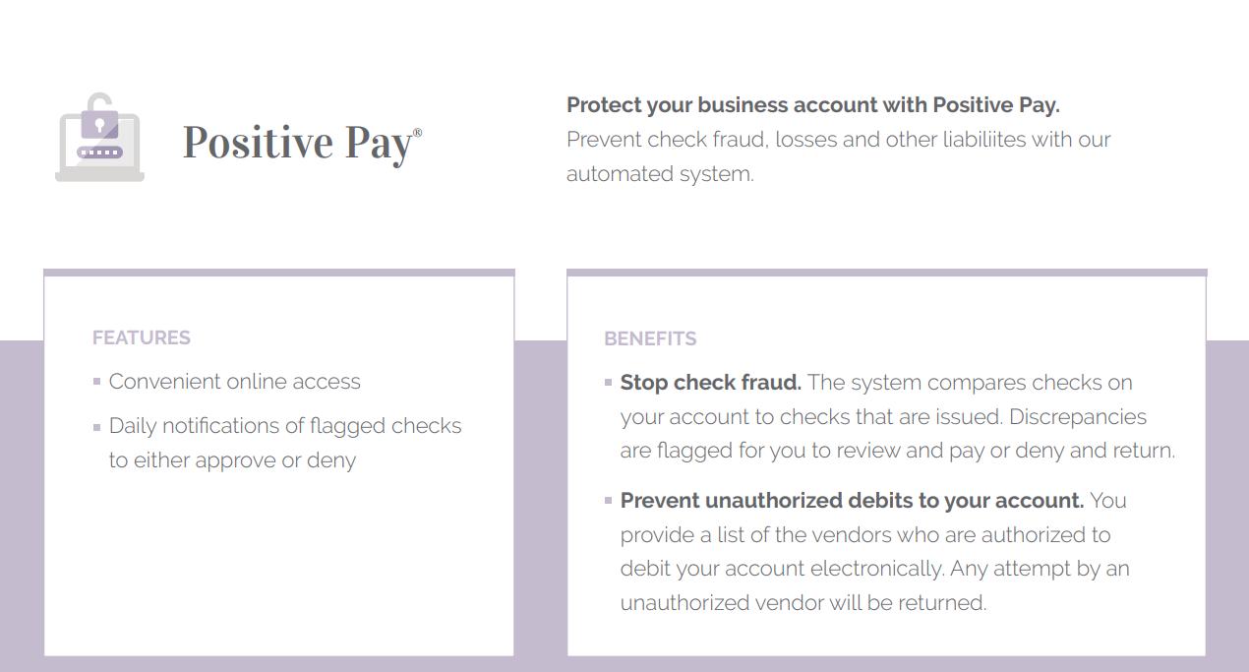Click the bold Stop check fraud text

710,383
